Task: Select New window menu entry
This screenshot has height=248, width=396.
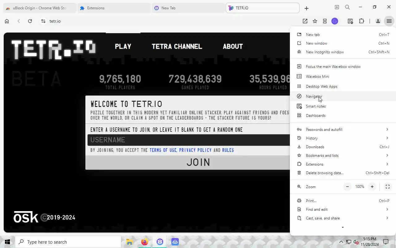Action: [x=343, y=43]
